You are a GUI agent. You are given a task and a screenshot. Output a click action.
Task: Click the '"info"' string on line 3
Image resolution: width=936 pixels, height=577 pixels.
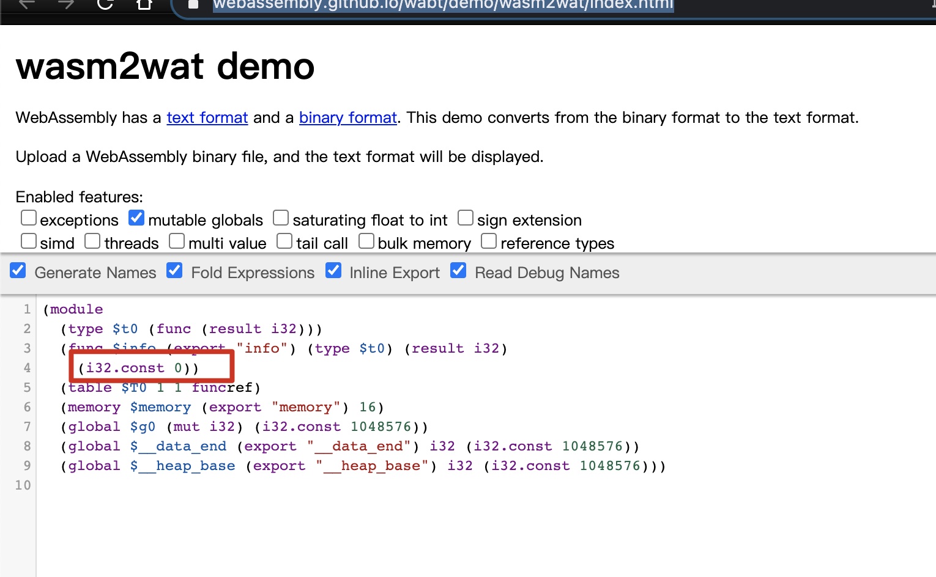262,348
